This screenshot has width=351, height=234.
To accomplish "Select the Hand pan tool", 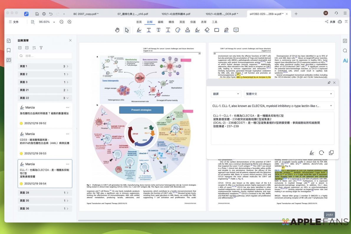I will [x=117, y=30].
